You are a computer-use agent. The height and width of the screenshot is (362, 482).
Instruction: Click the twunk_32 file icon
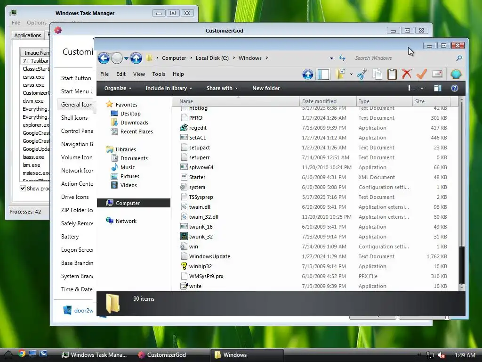[184, 237]
